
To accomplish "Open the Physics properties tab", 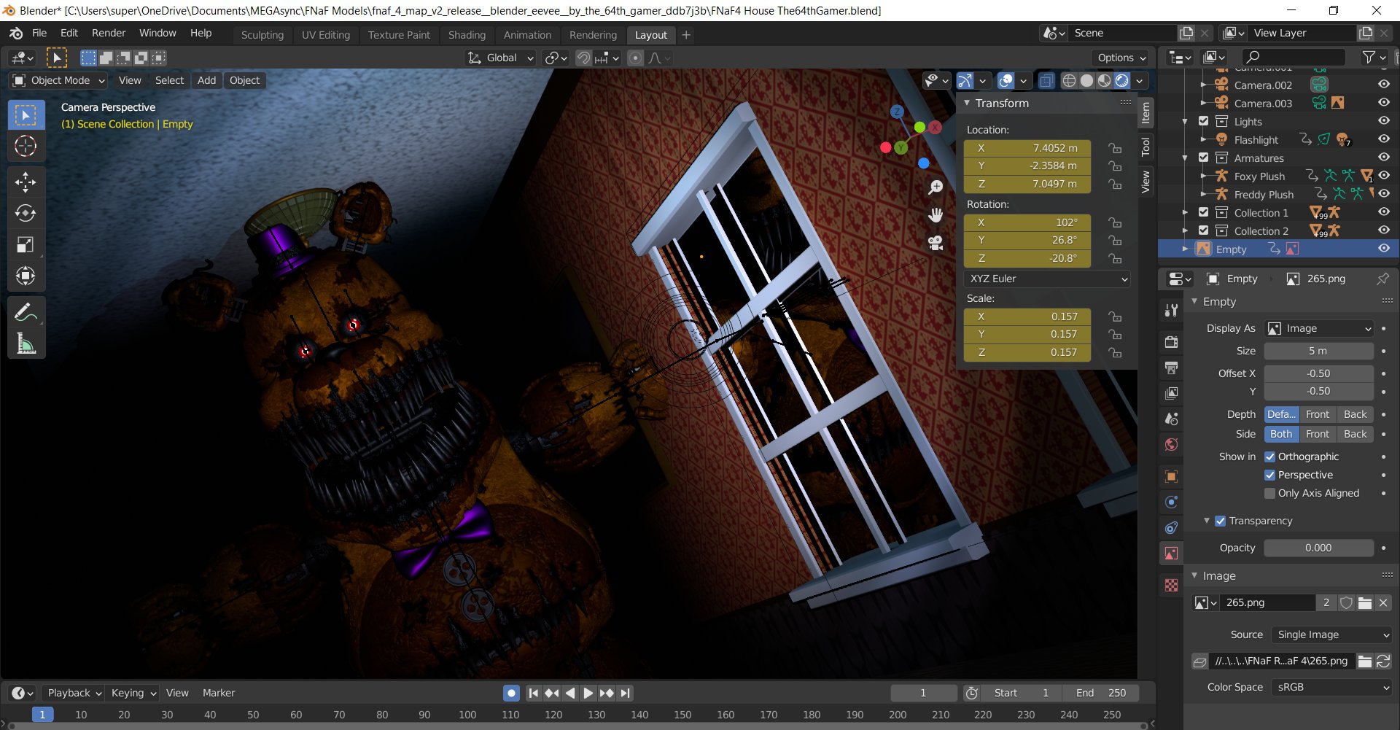I will [1171, 502].
